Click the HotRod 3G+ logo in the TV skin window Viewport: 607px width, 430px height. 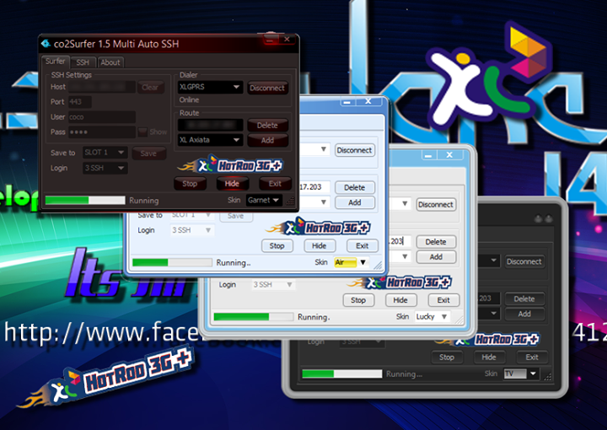point(488,340)
